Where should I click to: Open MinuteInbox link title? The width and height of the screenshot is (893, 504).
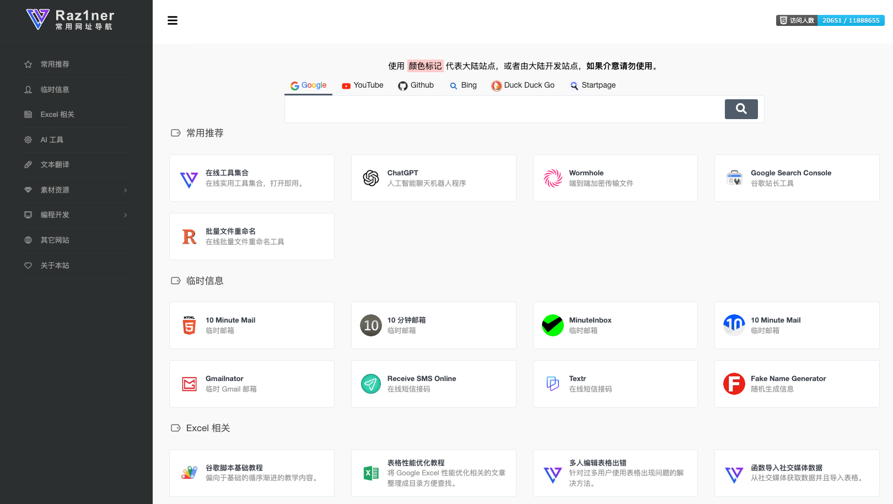click(x=590, y=320)
